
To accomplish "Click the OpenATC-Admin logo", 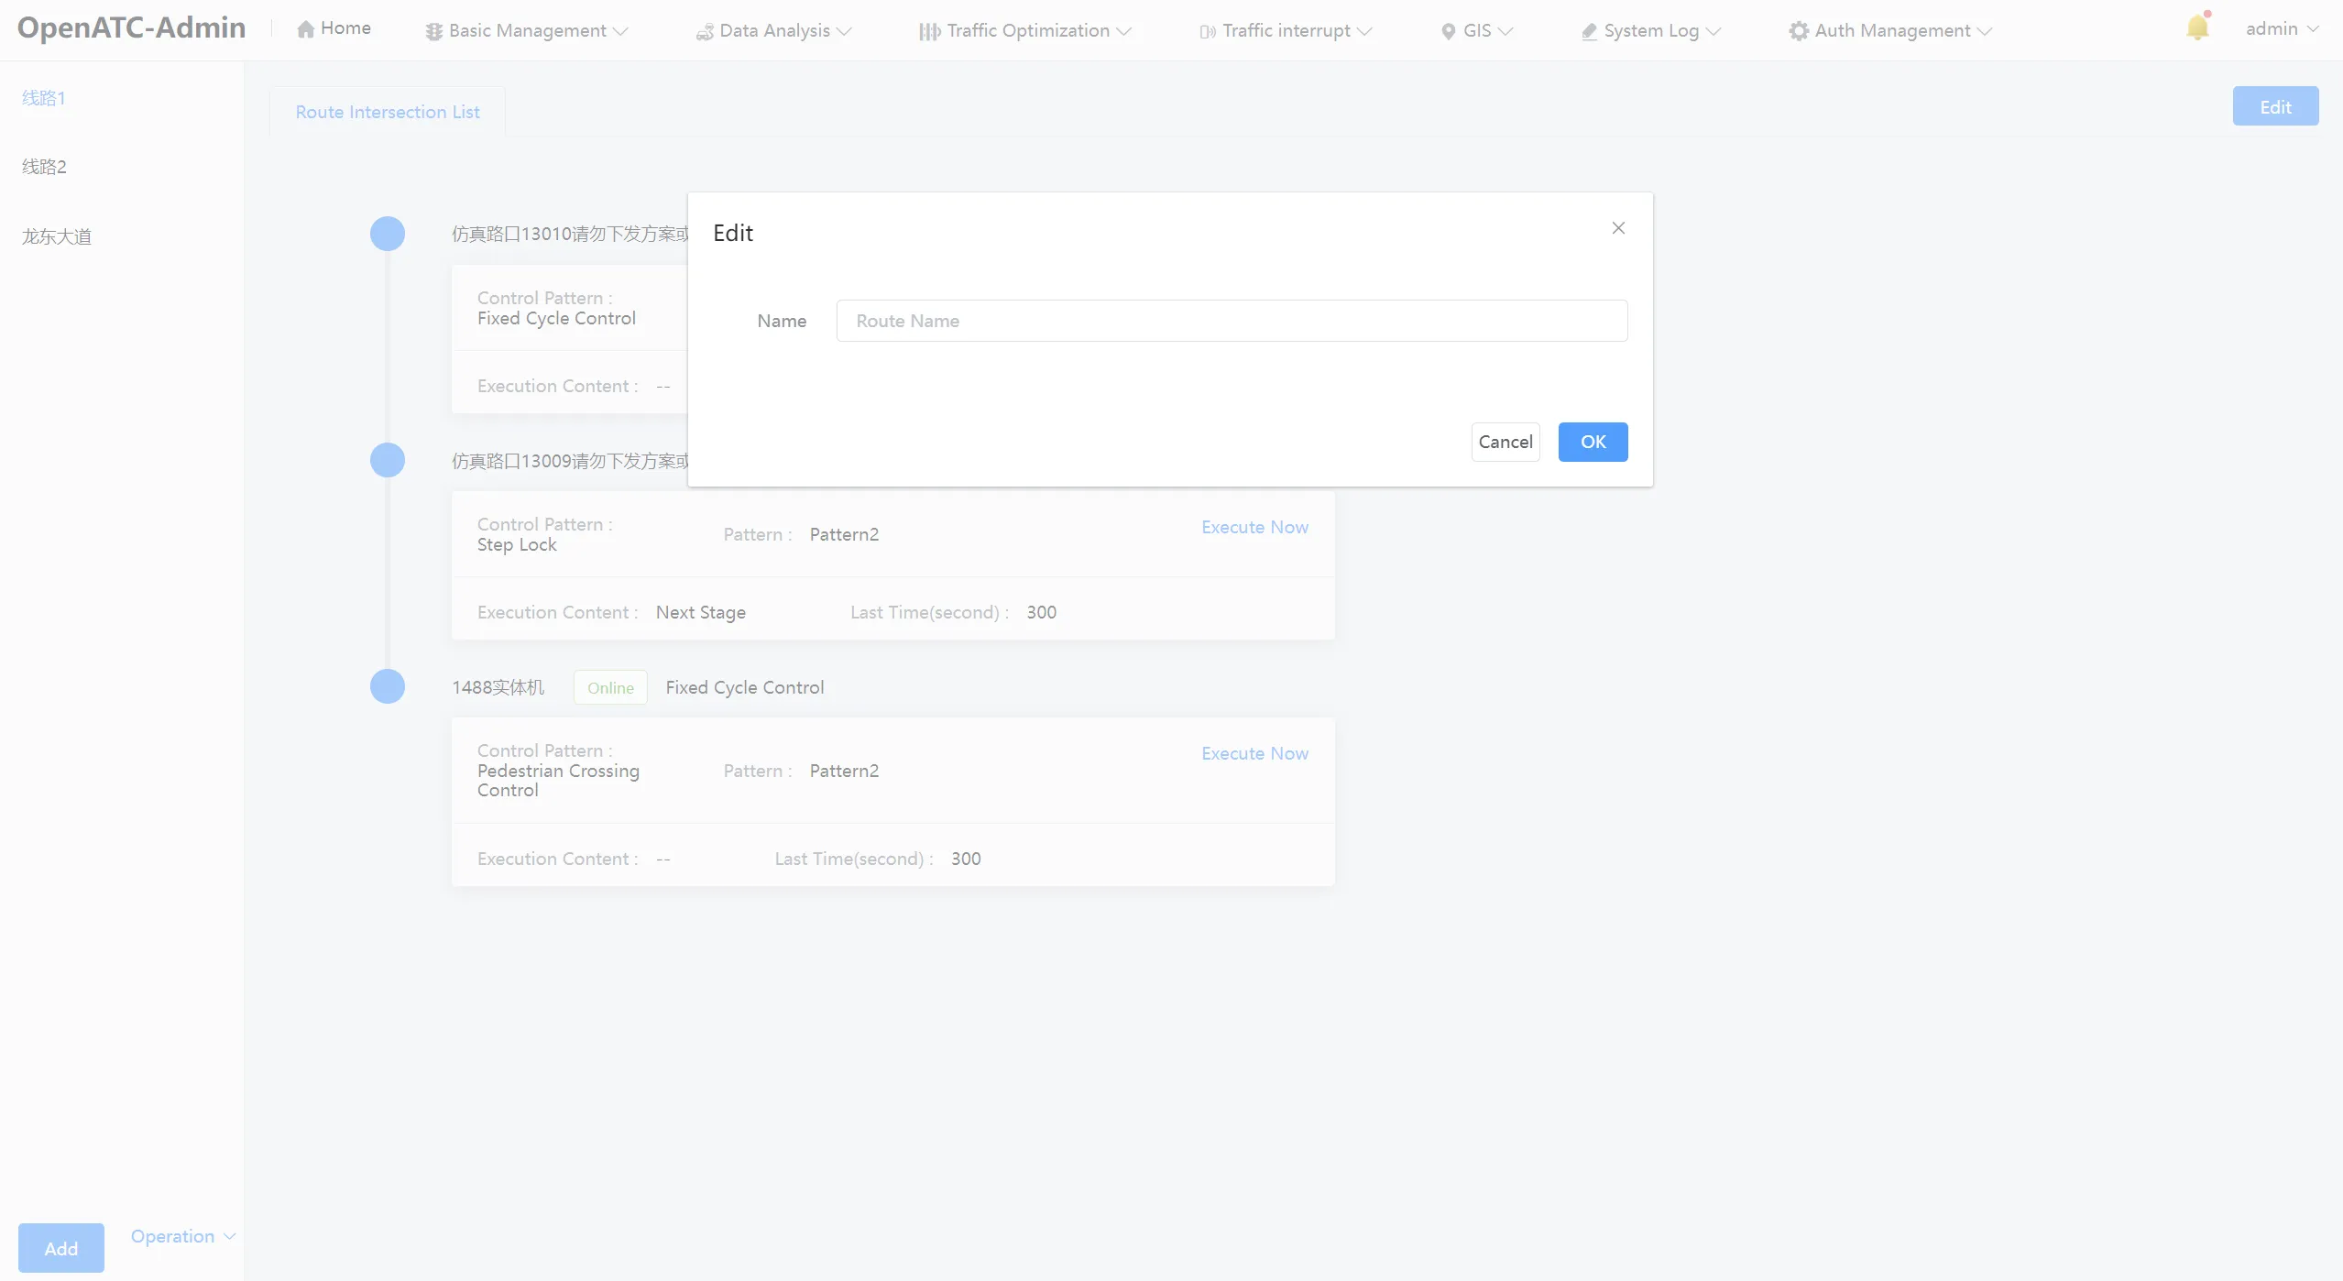I will tap(132, 27).
